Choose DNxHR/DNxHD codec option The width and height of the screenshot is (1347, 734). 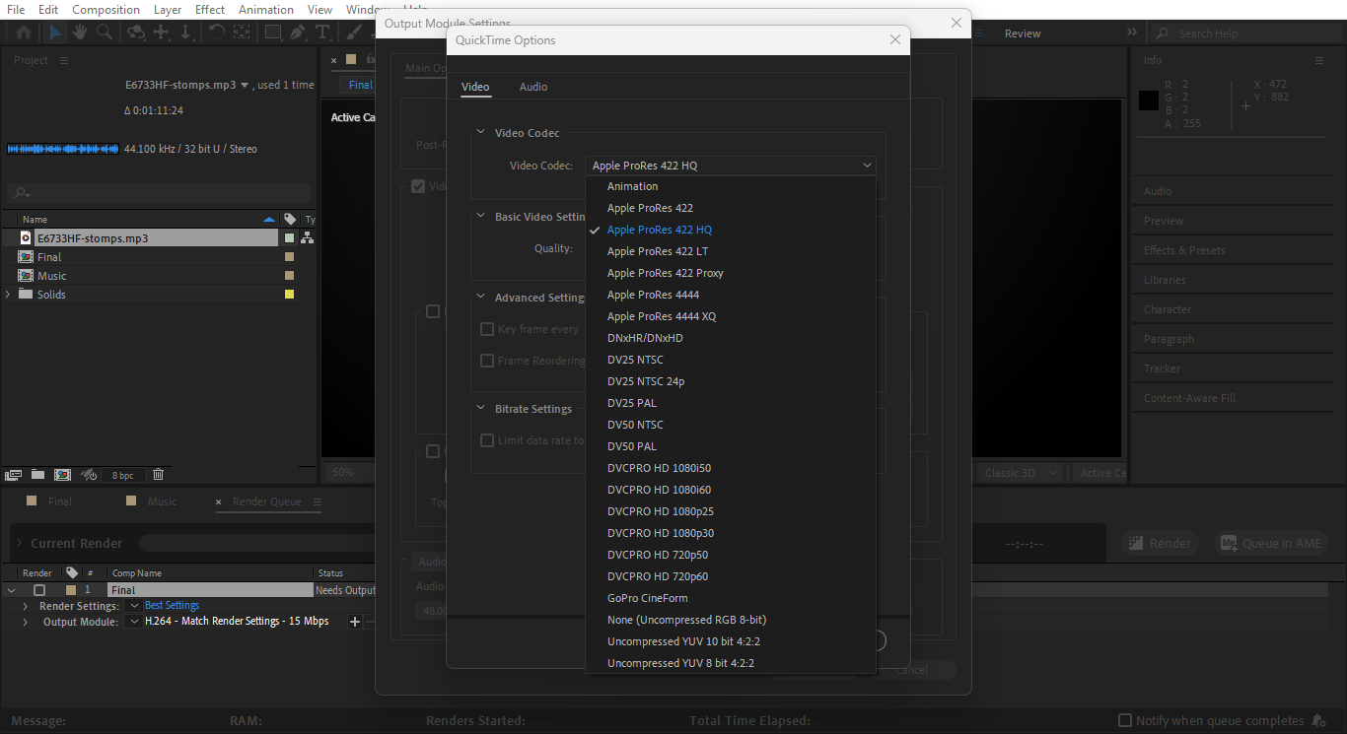[x=731, y=338]
